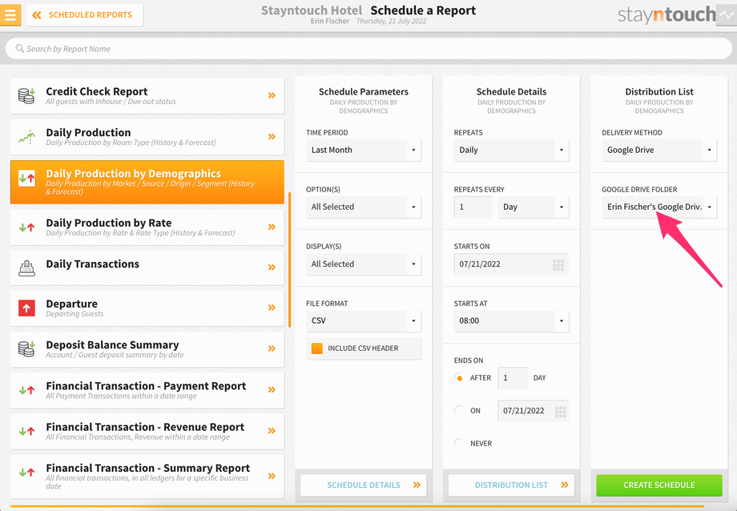Click chevron on Financial Transaction Payment Report
The image size is (737, 511).
point(272,389)
